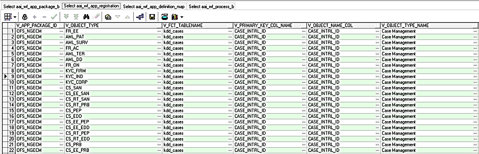Click the linked query tree icon
The width and height of the screenshot is (479, 154).
tap(140, 16)
